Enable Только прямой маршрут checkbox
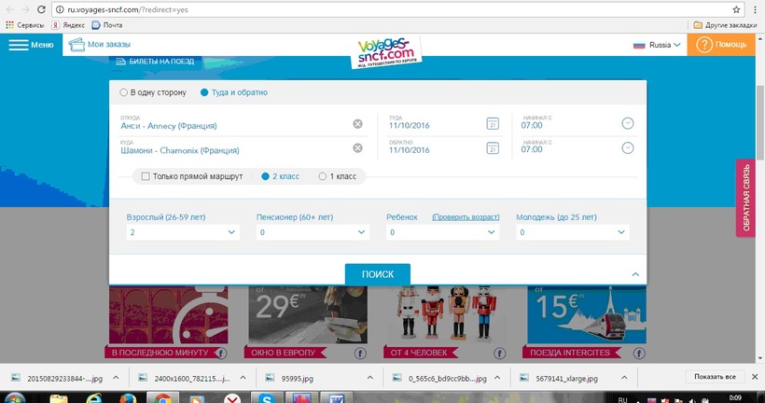This screenshot has height=403, width=765. click(x=146, y=175)
